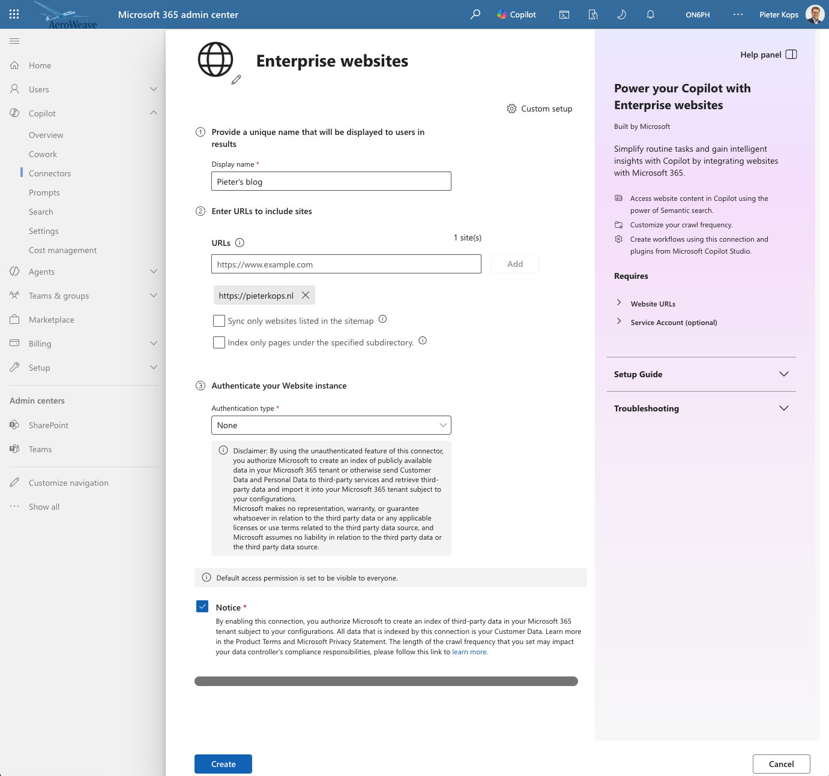
Task: Open notifications bell icon
Action: 651,14
